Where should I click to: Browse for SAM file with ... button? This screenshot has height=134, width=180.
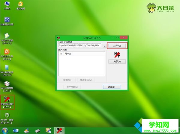click(x=104, y=46)
